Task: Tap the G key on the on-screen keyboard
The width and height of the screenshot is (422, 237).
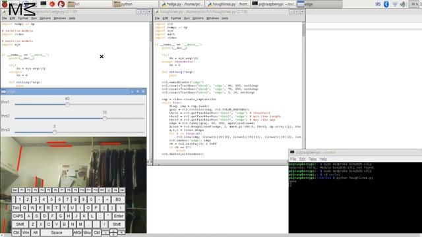Action: [x=60, y=216]
